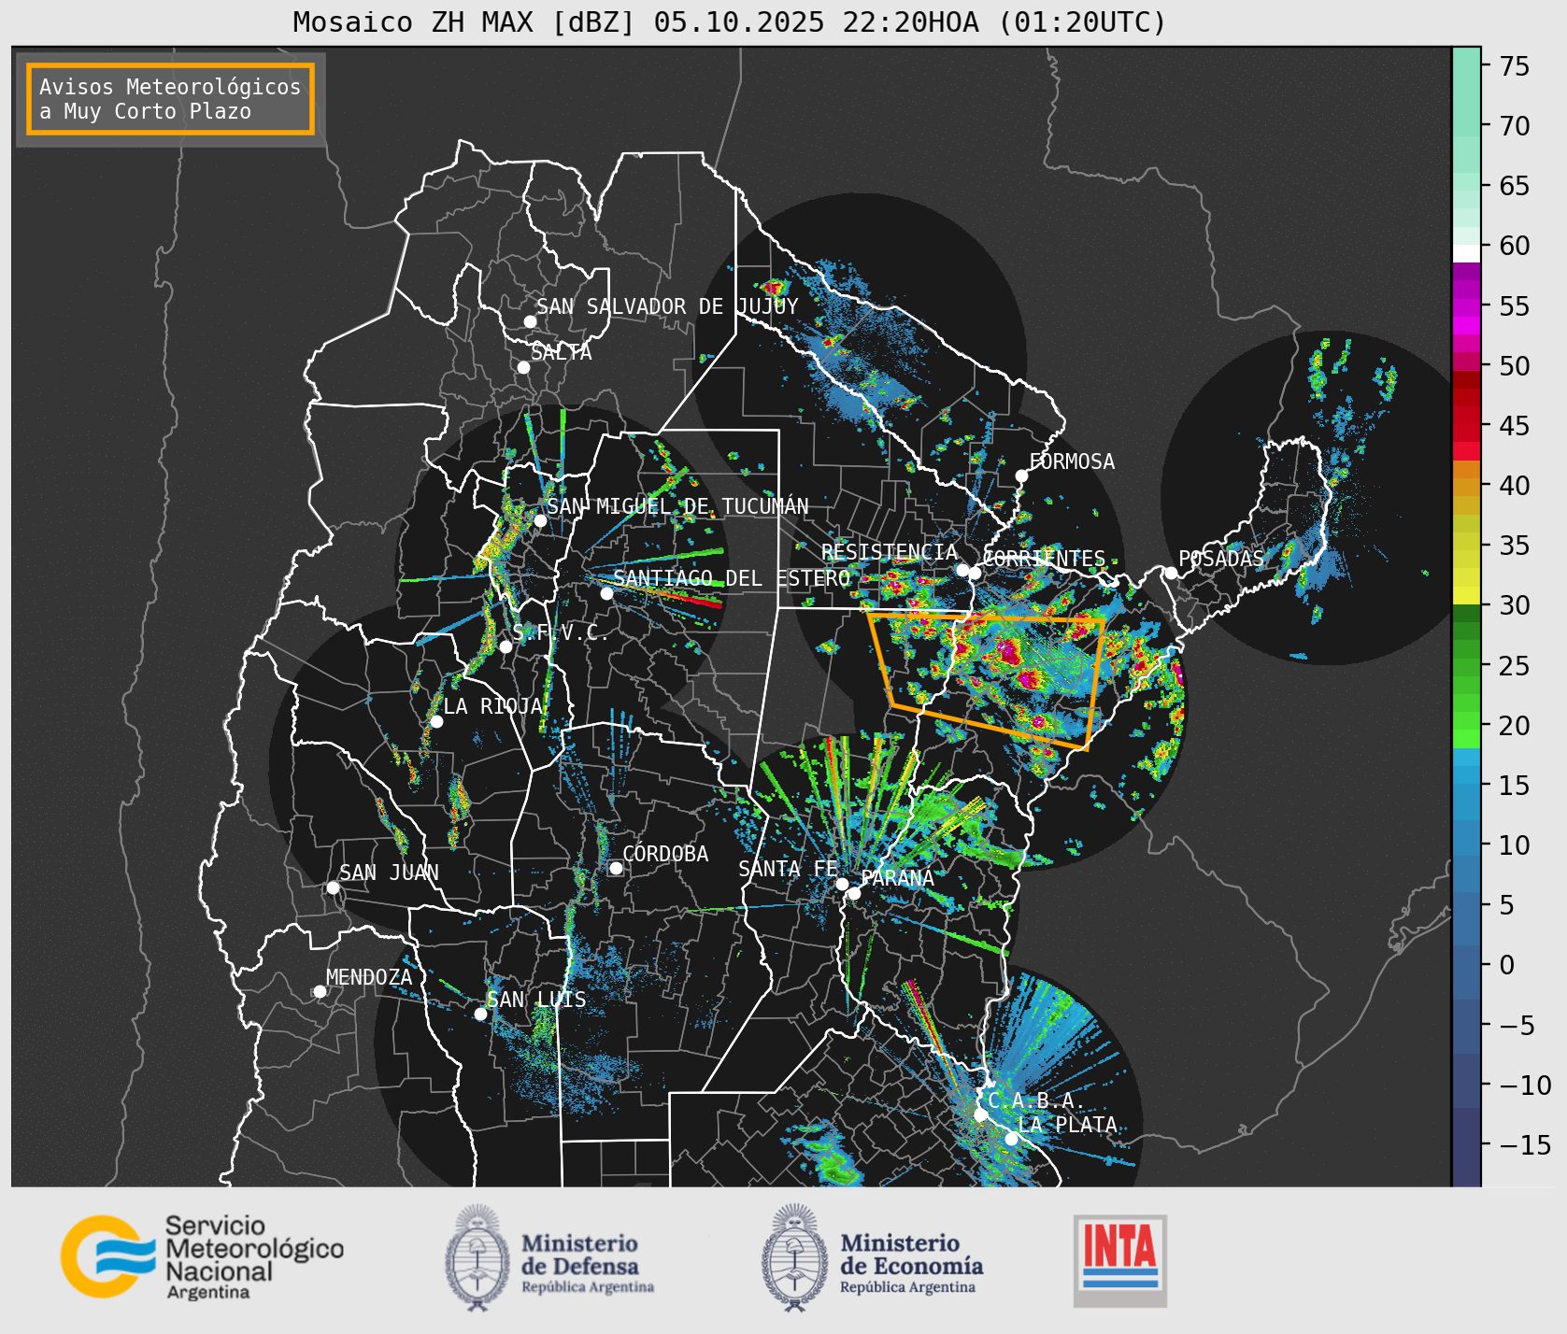Screen dimensions: 1567x1334
Task: Click the San Juan city marker
Action: 333,887
